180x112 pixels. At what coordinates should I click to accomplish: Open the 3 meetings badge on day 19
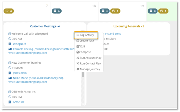coord(104,11)
